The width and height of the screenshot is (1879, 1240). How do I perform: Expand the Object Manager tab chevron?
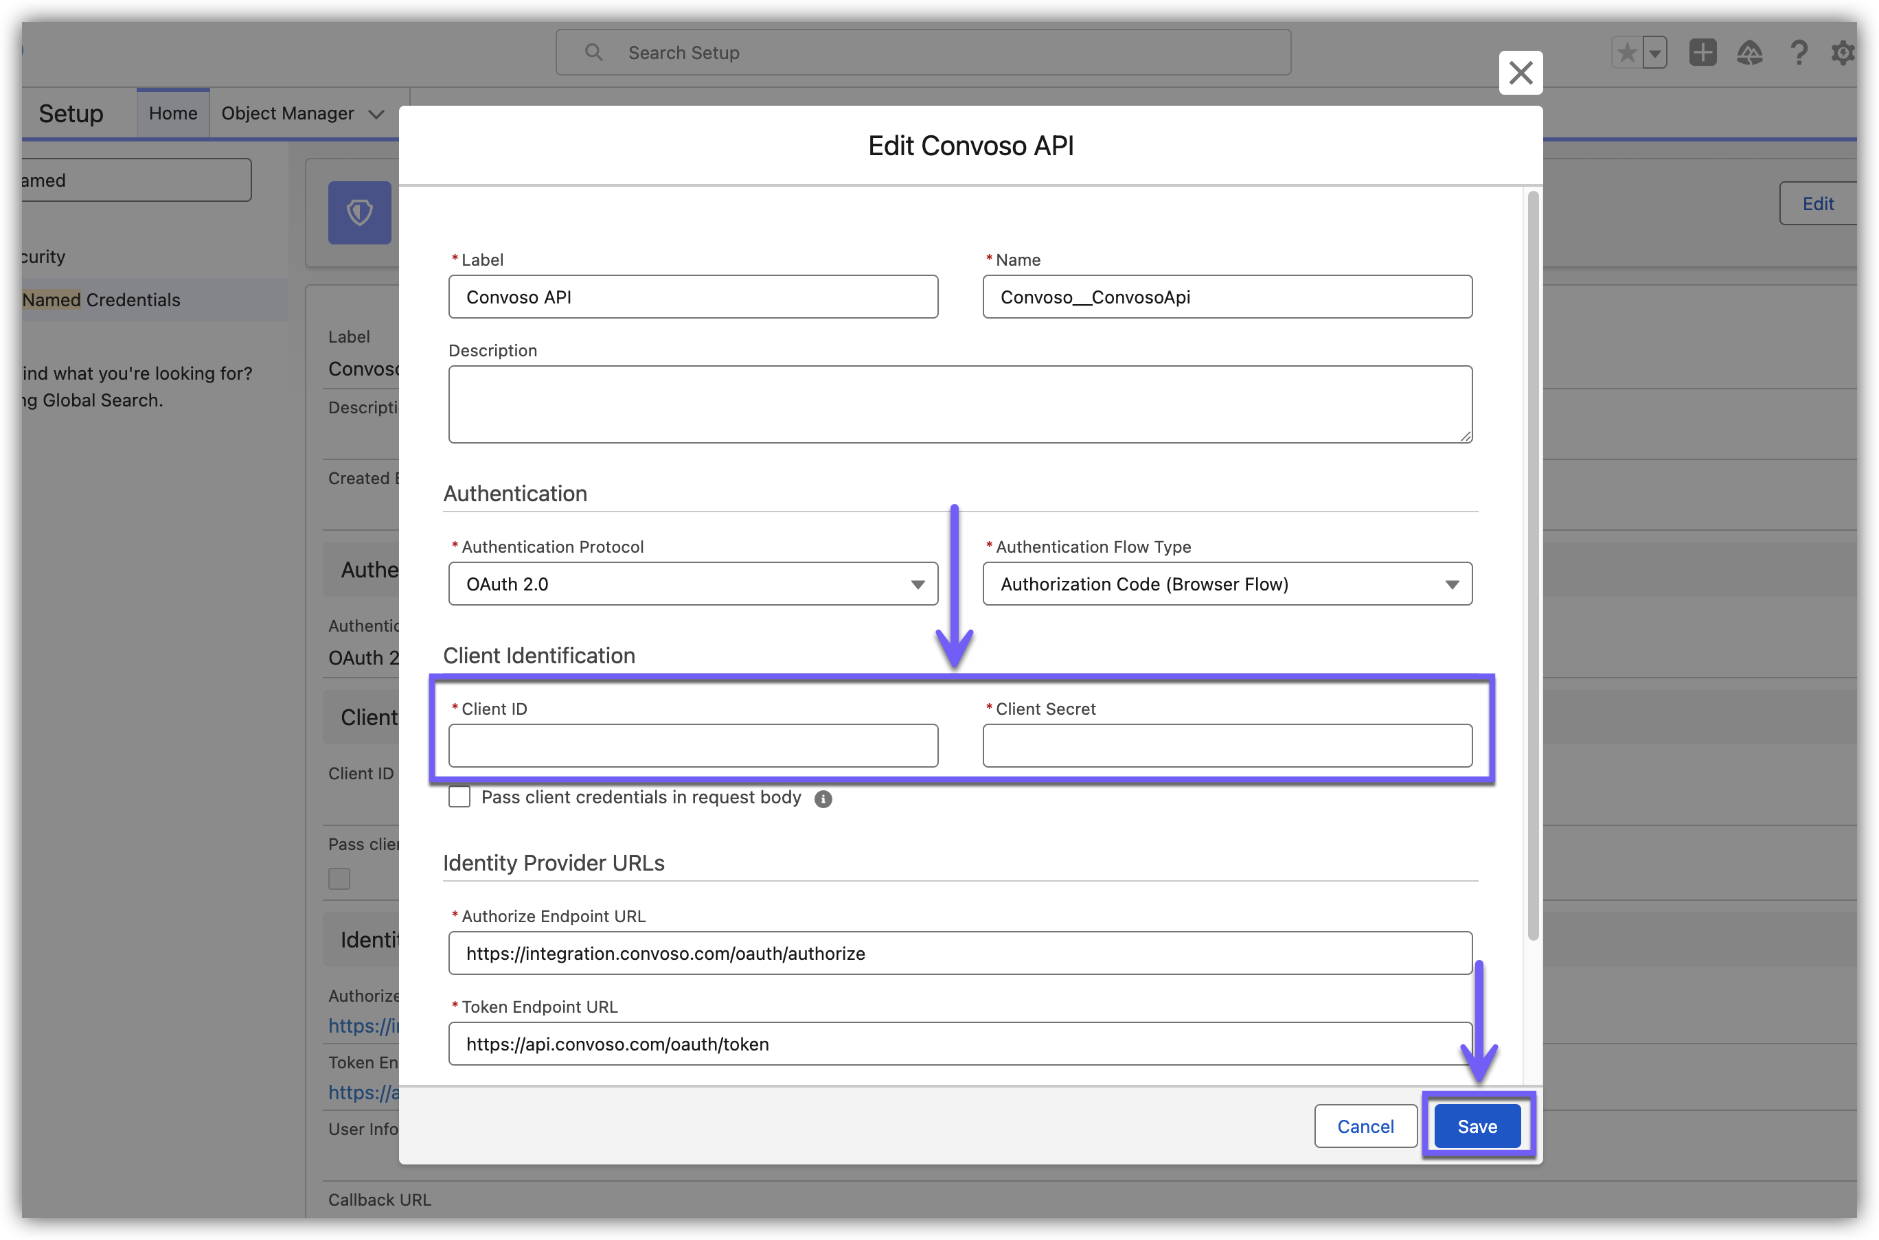click(x=376, y=114)
